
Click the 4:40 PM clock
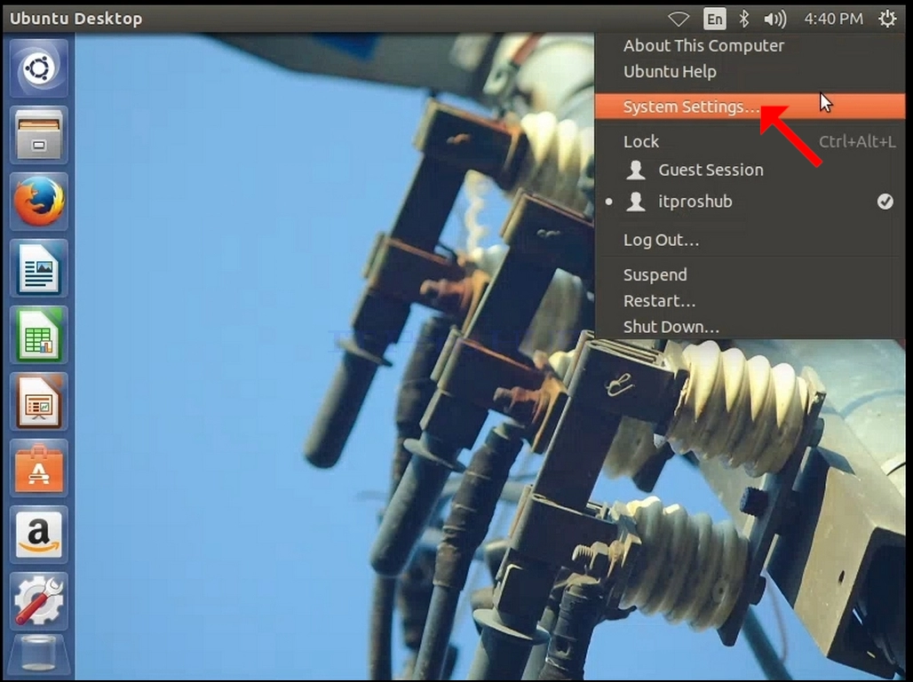833,20
